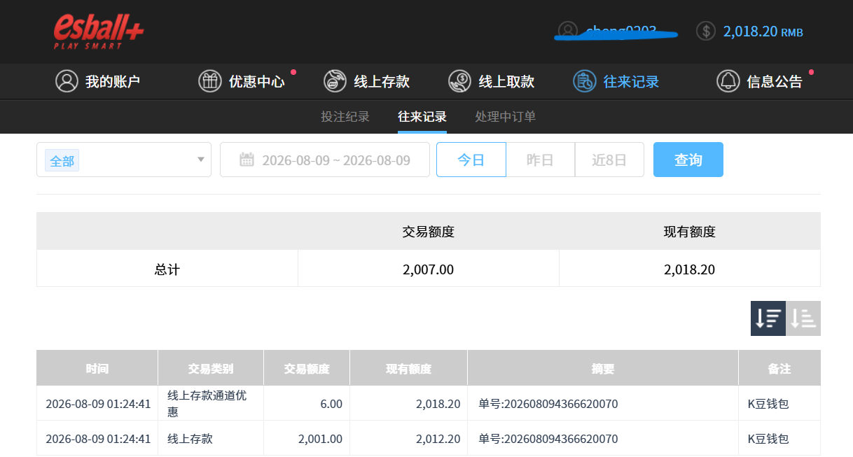
Task: Click the 2,018.20 RMB header balance
Action: pos(763,31)
